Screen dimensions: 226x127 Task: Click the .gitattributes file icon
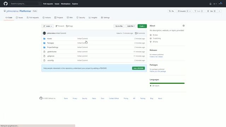point(44,52)
